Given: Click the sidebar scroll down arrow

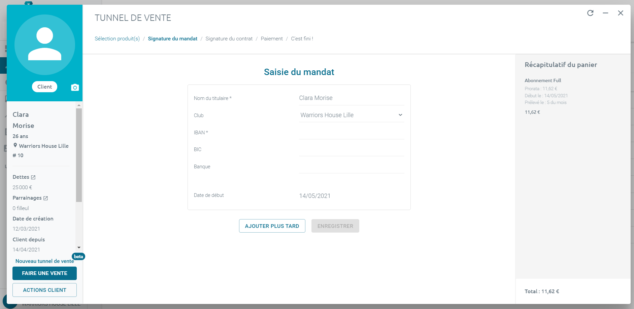Looking at the screenshot, I should 79,247.
